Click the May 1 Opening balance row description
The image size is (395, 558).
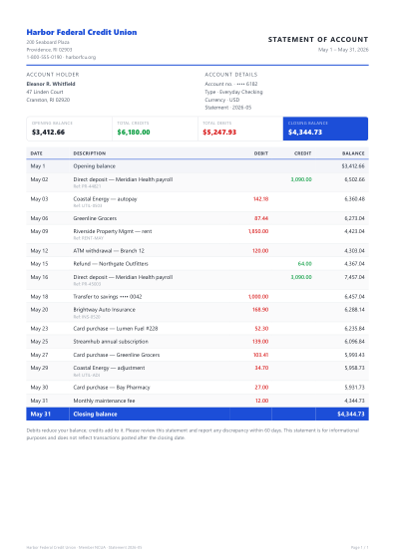click(x=95, y=166)
